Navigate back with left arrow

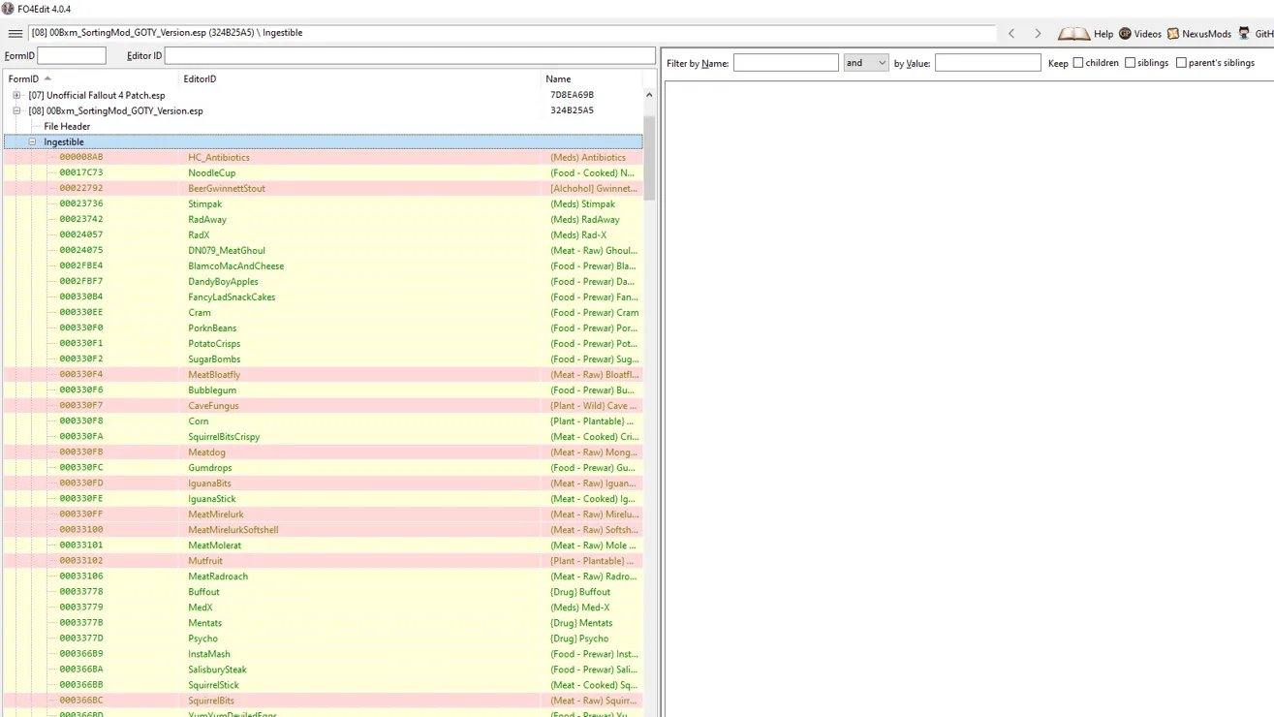point(1011,33)
